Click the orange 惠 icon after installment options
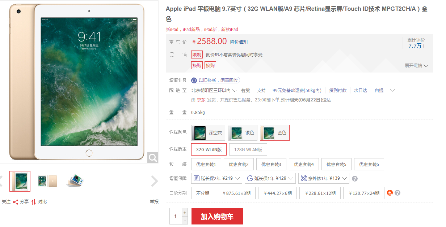The height and width of the screenshot is (227, 446). [x=390, y=193]
